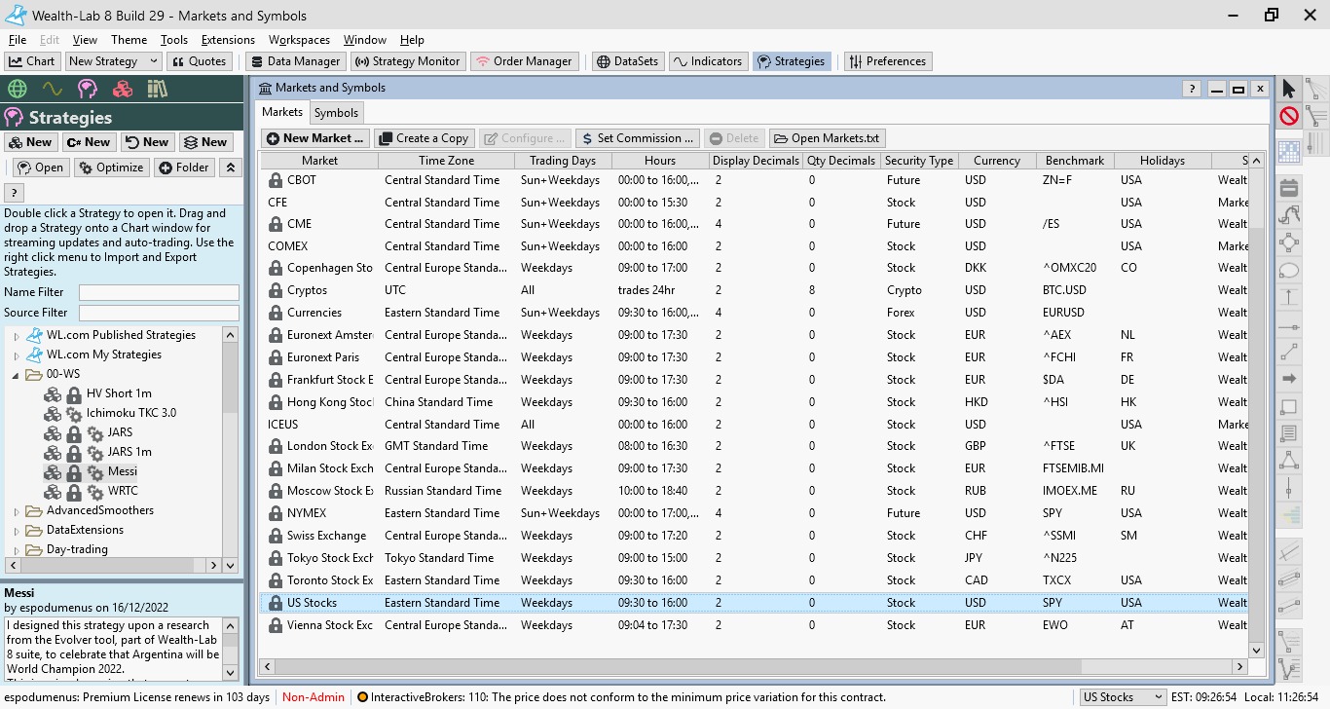Open the DataSets globe icon in left panel

coord(17,90)
